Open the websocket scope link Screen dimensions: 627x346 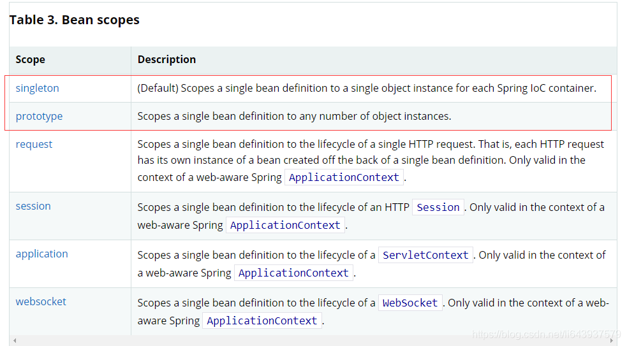click(41, 302)
